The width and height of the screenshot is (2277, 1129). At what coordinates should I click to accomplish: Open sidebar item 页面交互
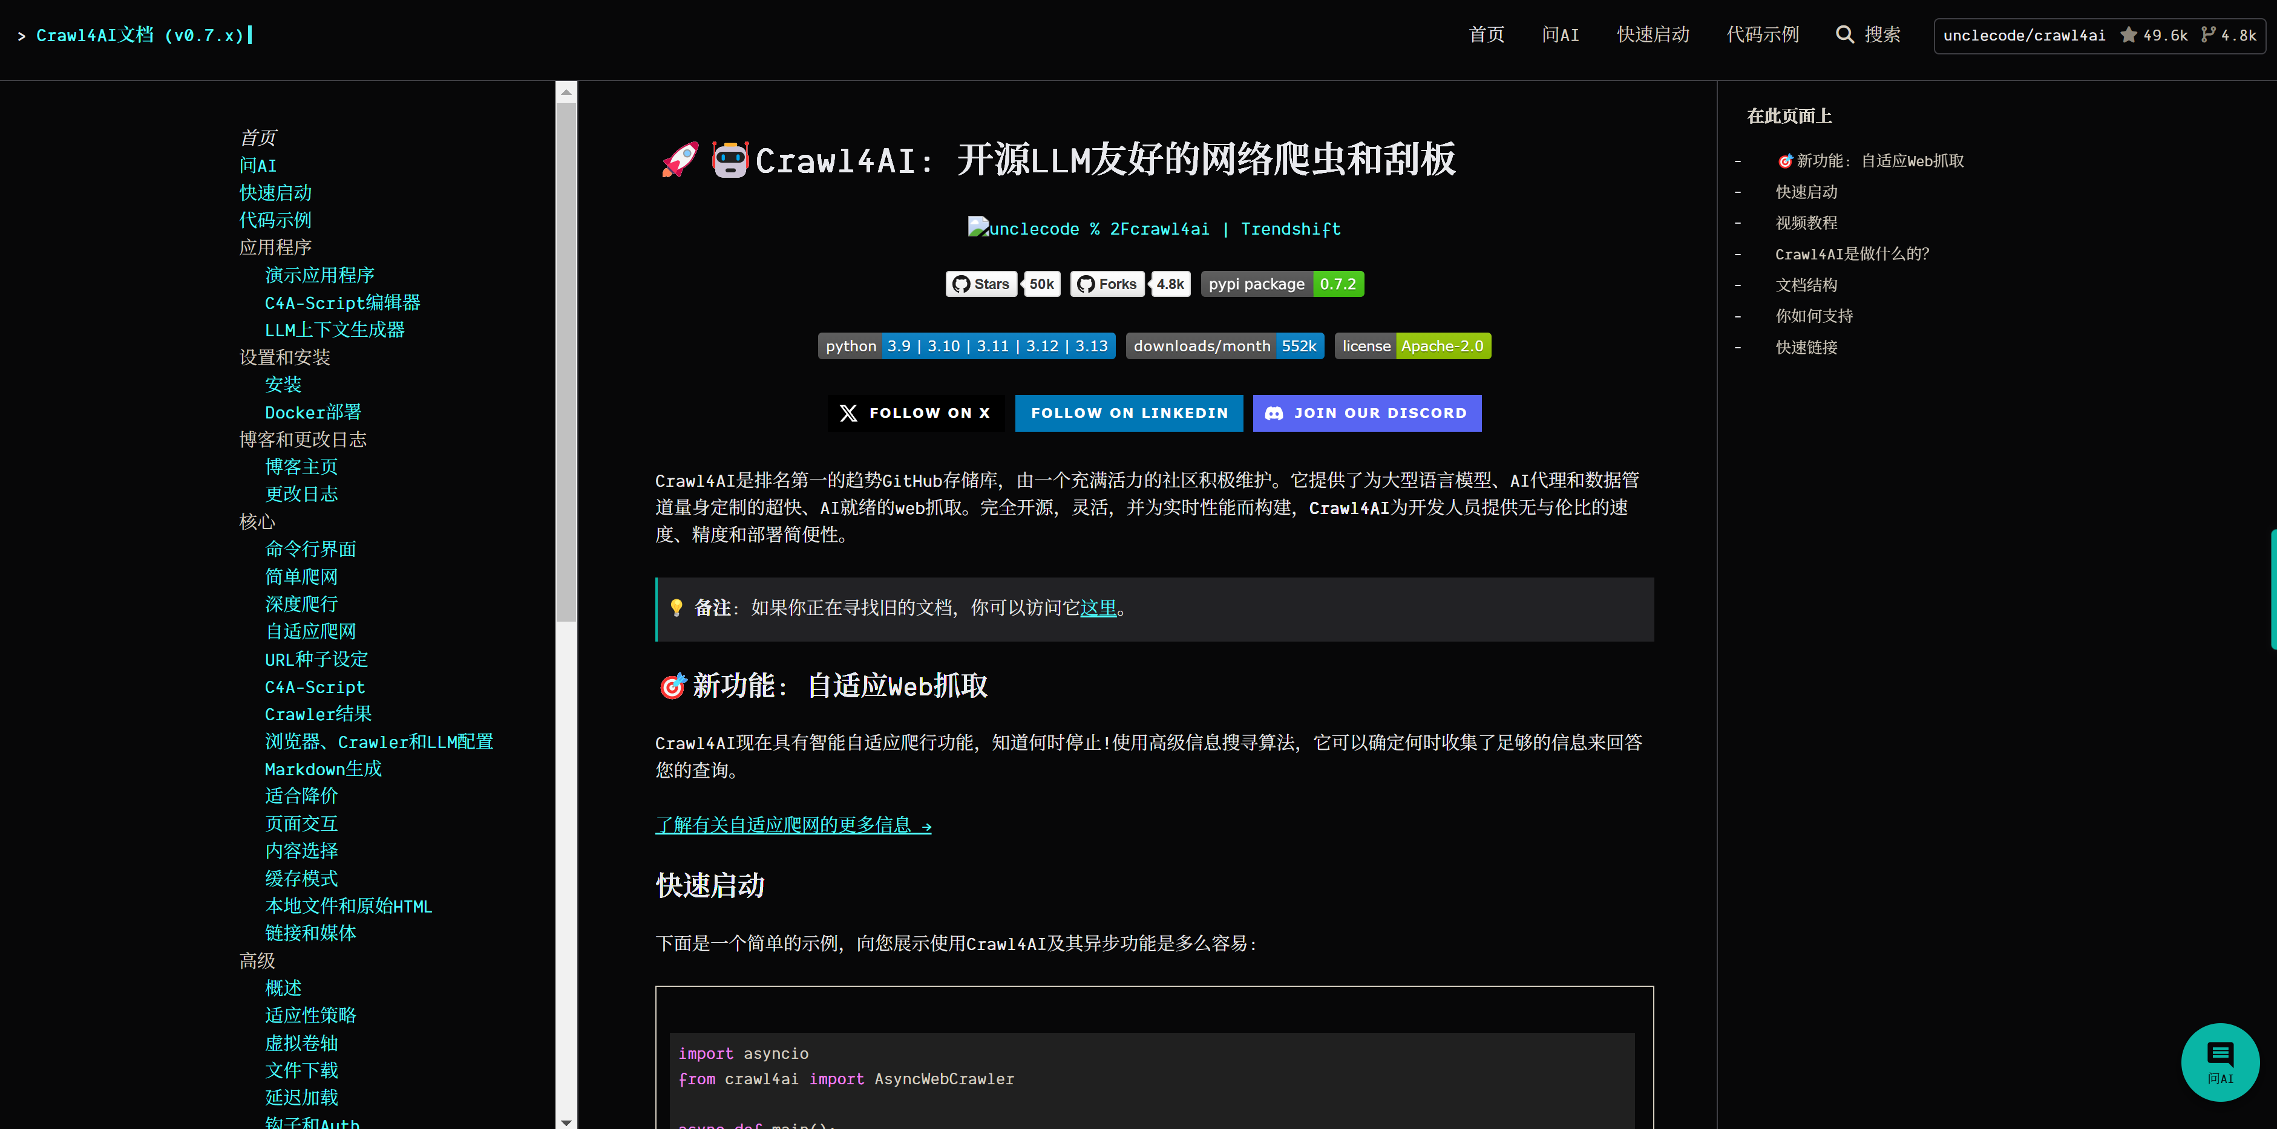(301, 824)
